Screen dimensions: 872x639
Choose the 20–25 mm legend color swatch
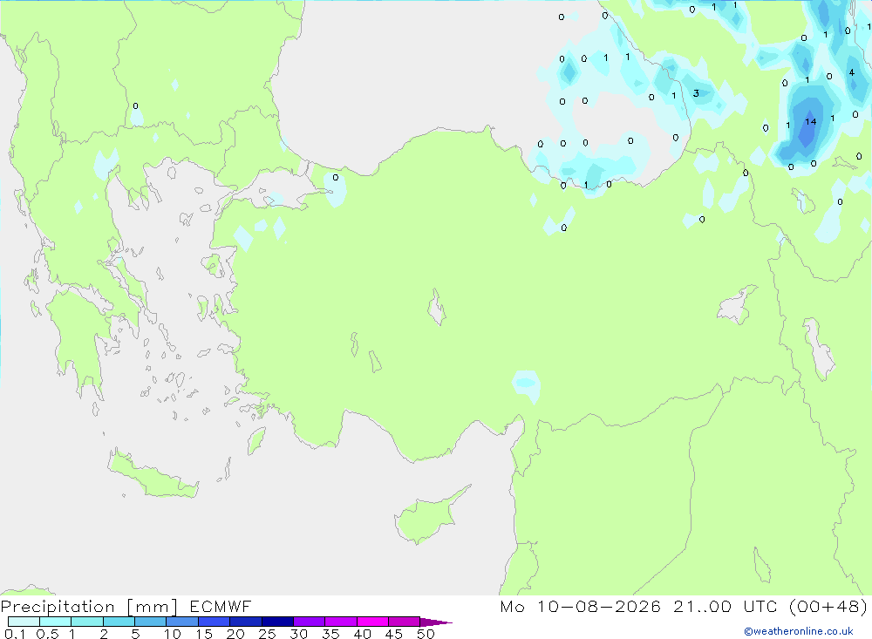point(246,622)
